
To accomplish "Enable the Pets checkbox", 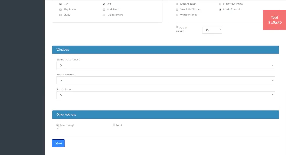I will (x=114, y=125).
